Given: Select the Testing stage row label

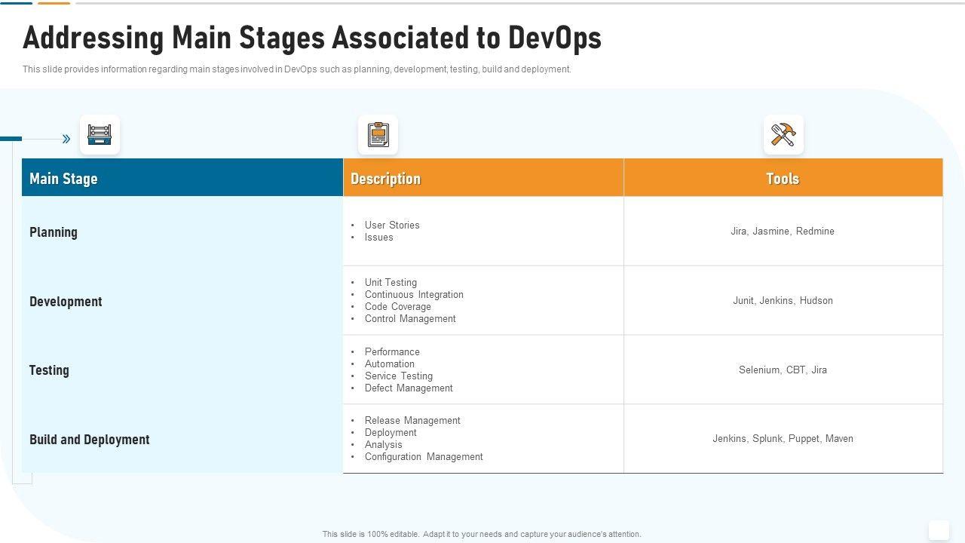Looking at the screenshot, I should (49, 370).
